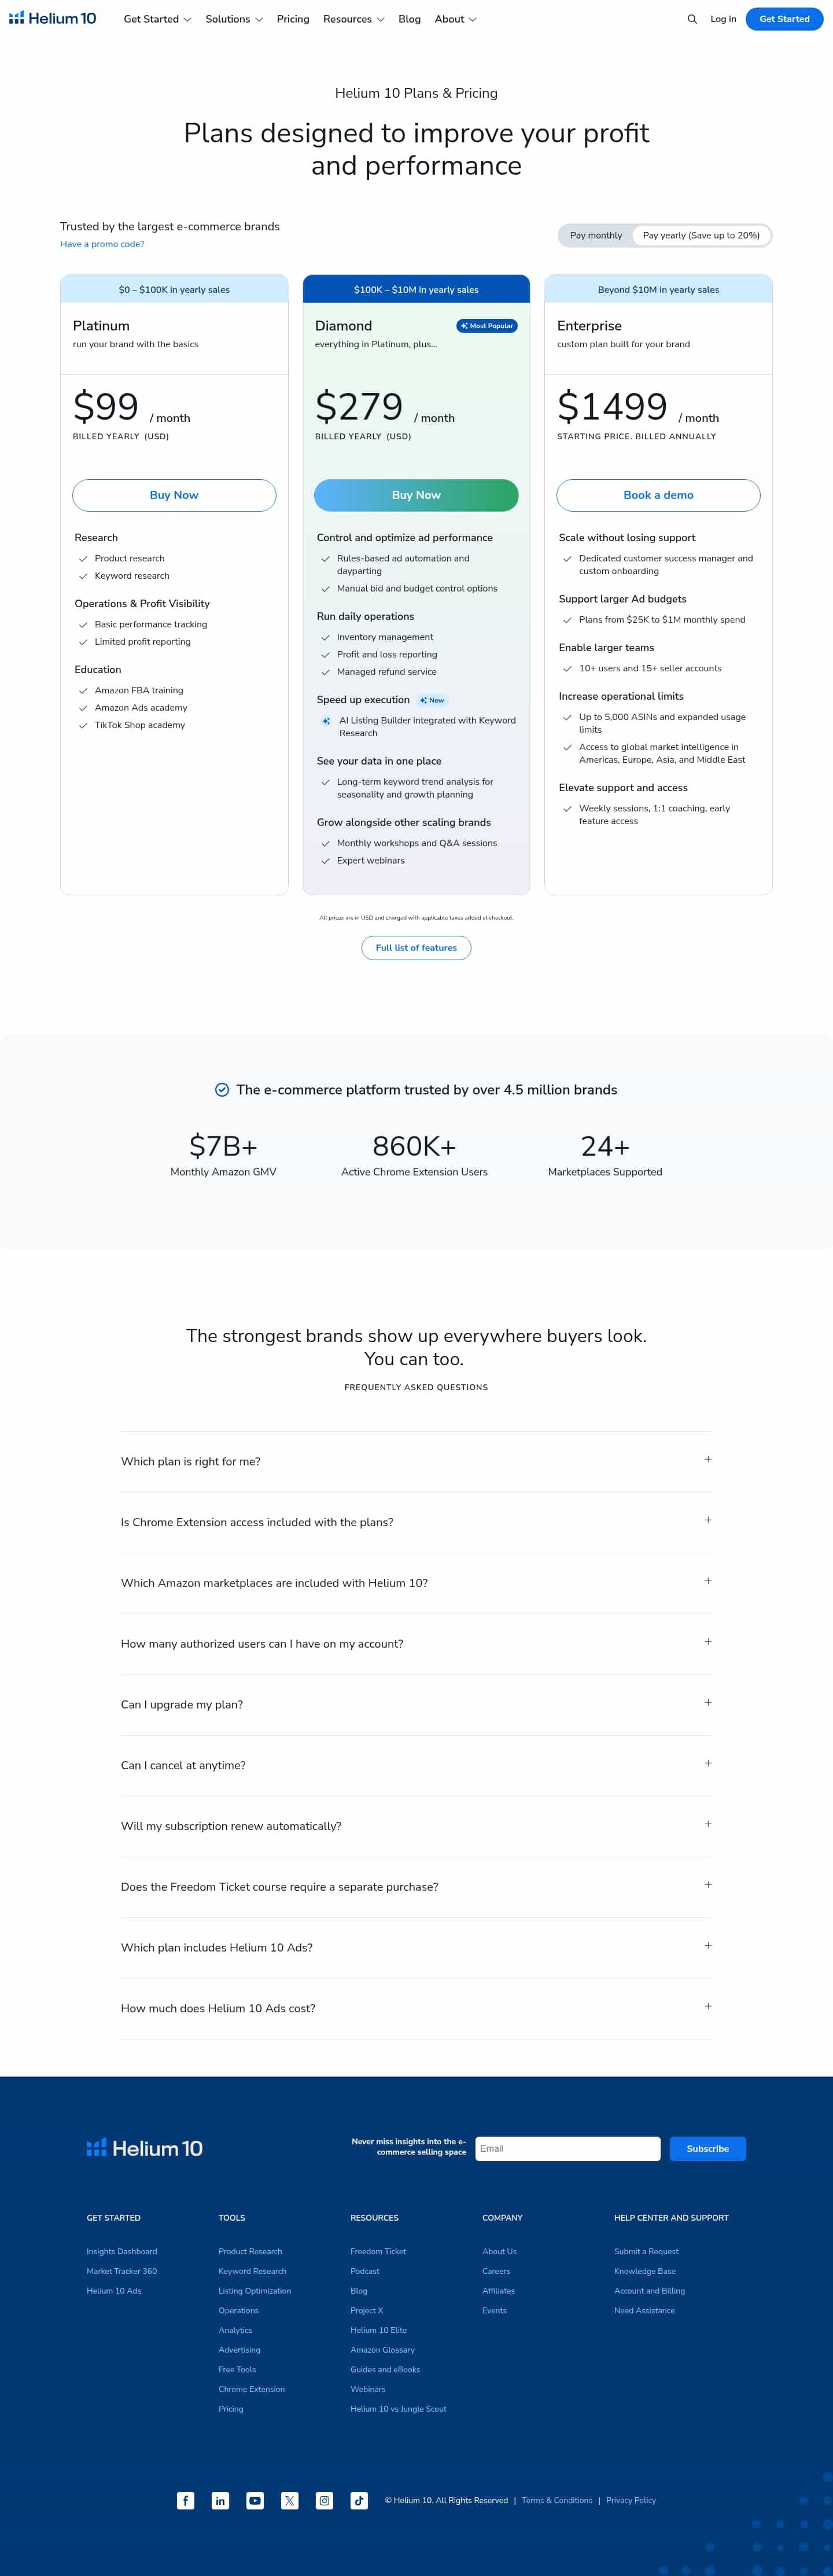Click 'Have a promo code?' link
The image size is (833, 2576).
point(102,244)
